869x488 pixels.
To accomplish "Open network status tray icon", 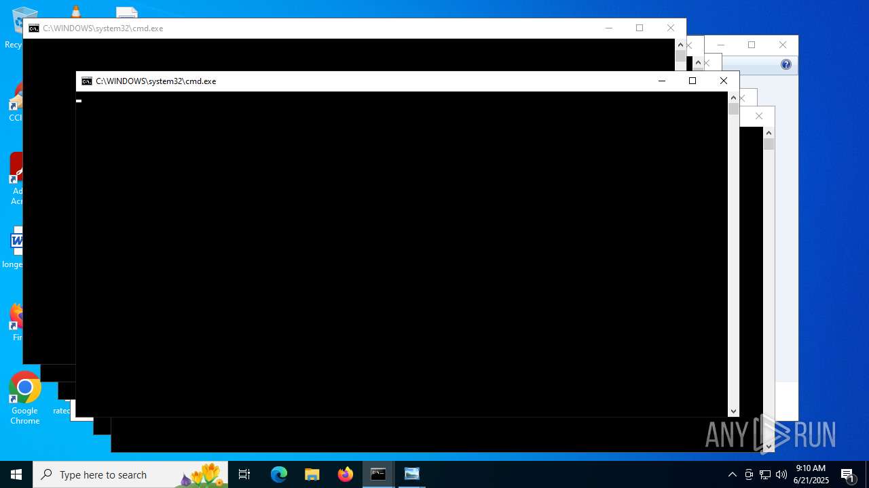I will [x=765, y=474].
